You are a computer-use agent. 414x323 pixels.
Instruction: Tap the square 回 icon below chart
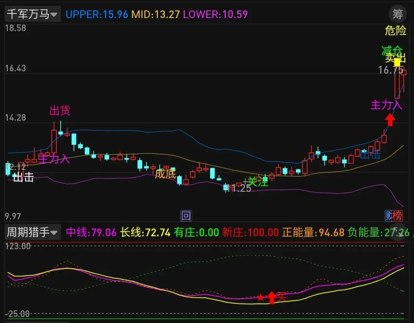[x=186, y=216]
